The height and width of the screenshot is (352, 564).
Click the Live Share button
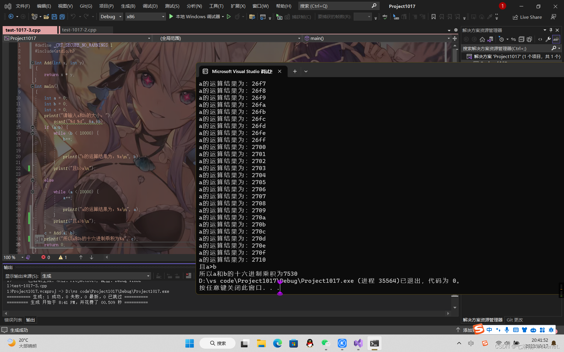[x=527, y=17]
